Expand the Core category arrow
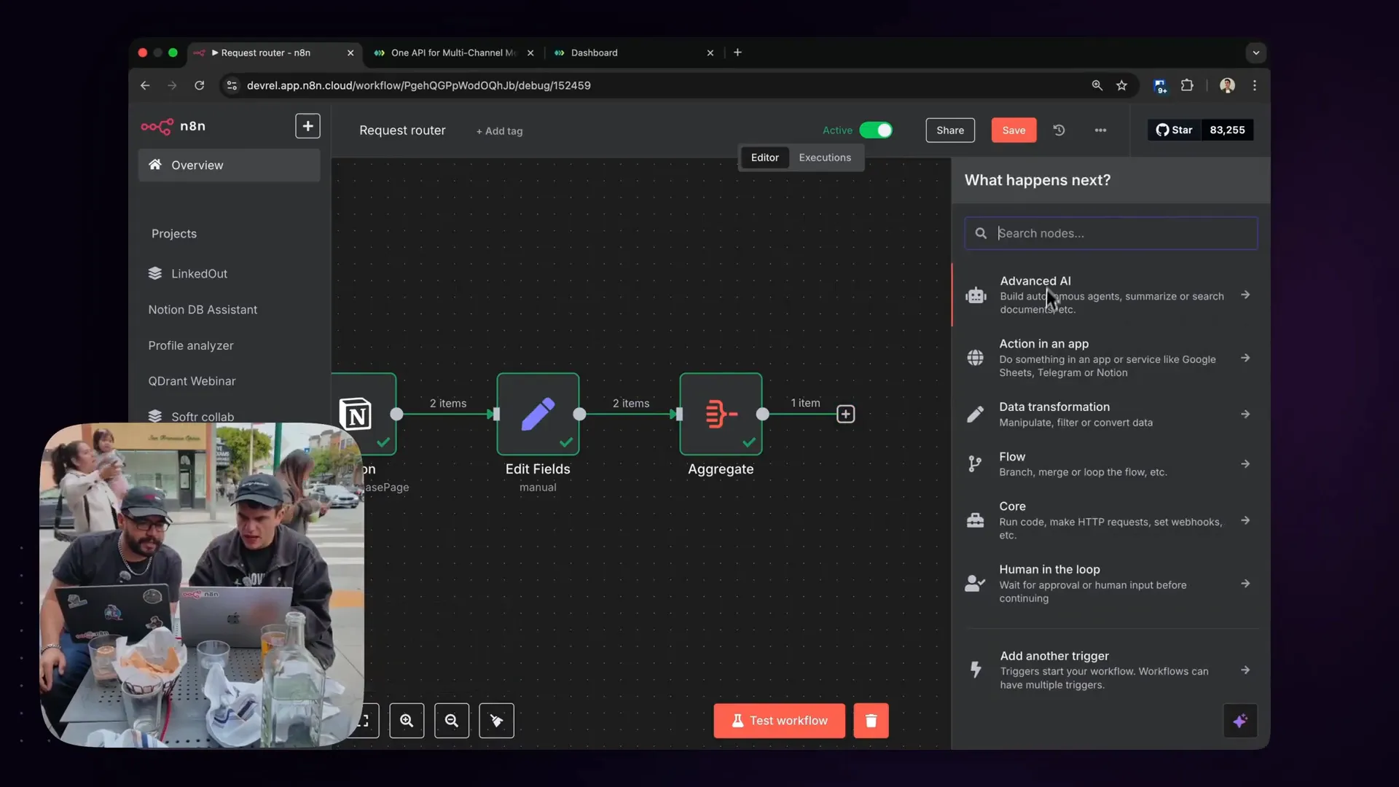This screenshot has width=1399, height=787. 1245,520
